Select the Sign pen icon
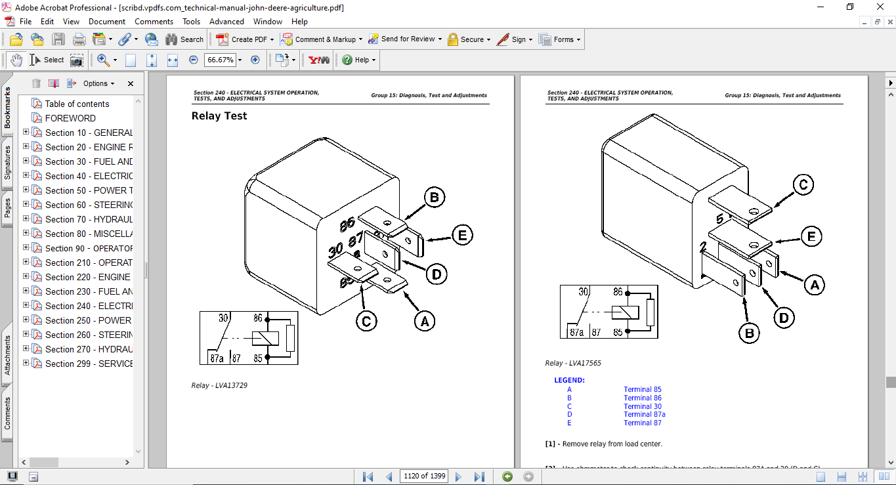The height and width of the screenshot is (485, 896). coord(503,39)
